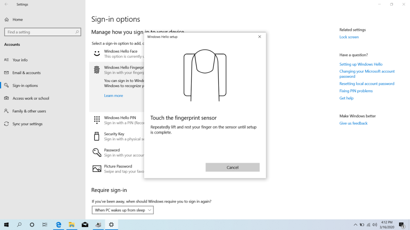Open the require sign-in dropdown

click(123, 210)
